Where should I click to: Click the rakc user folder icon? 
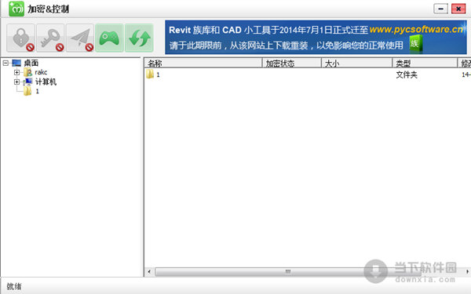tap(28, 72)
